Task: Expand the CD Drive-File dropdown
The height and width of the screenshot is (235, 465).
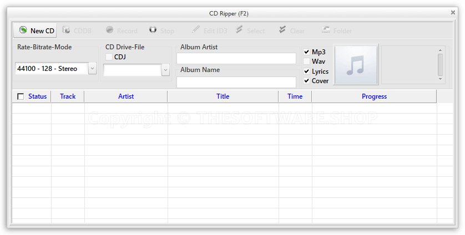Action: 165,70
